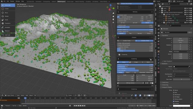Toggle viewport overlays icon

[x=140, y=95]
